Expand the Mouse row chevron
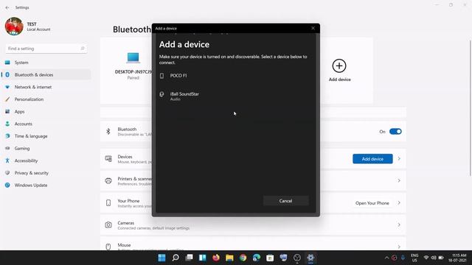 399,247
